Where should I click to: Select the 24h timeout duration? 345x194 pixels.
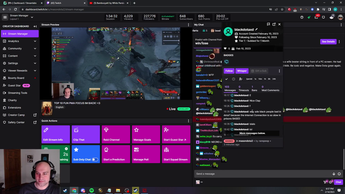(x=274, y=79)
